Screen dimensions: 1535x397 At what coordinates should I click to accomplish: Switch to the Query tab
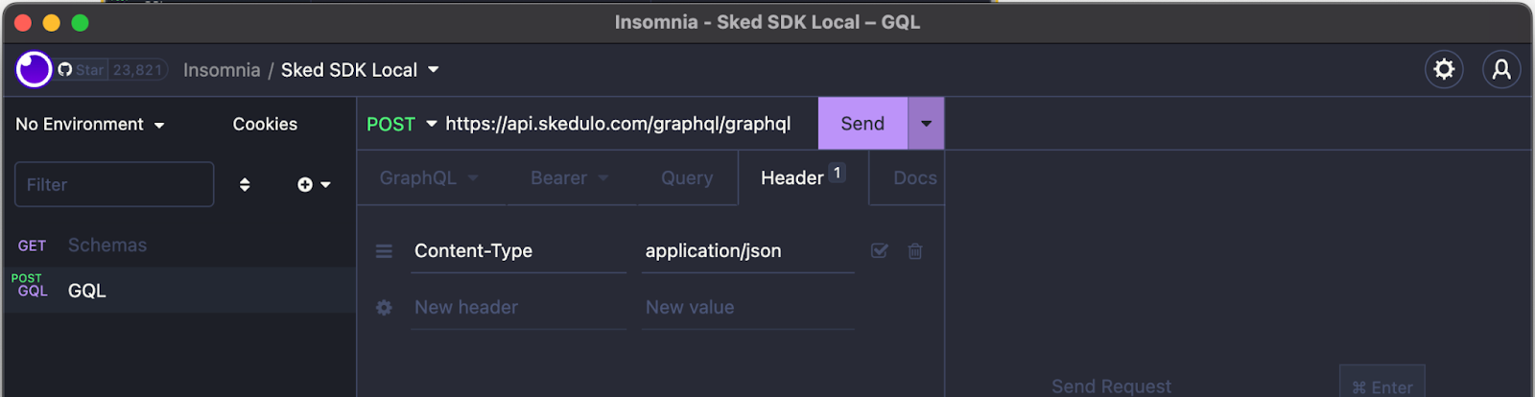coord(687,178)
